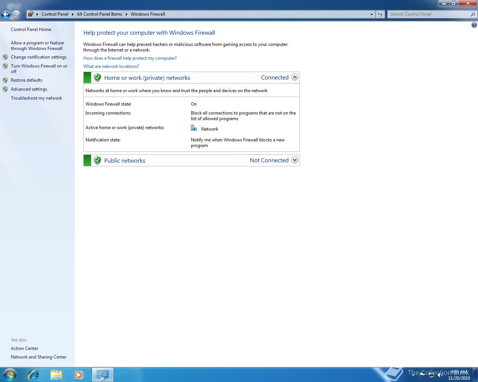The image size is (478, 382).
Task: Open recent pages dropdown next to Forward
Action: tap(24, 15)
